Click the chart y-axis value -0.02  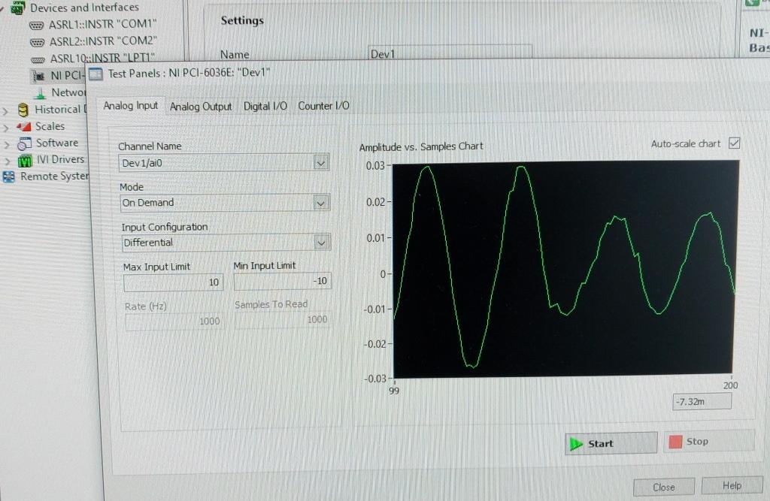tap(375, 344)
